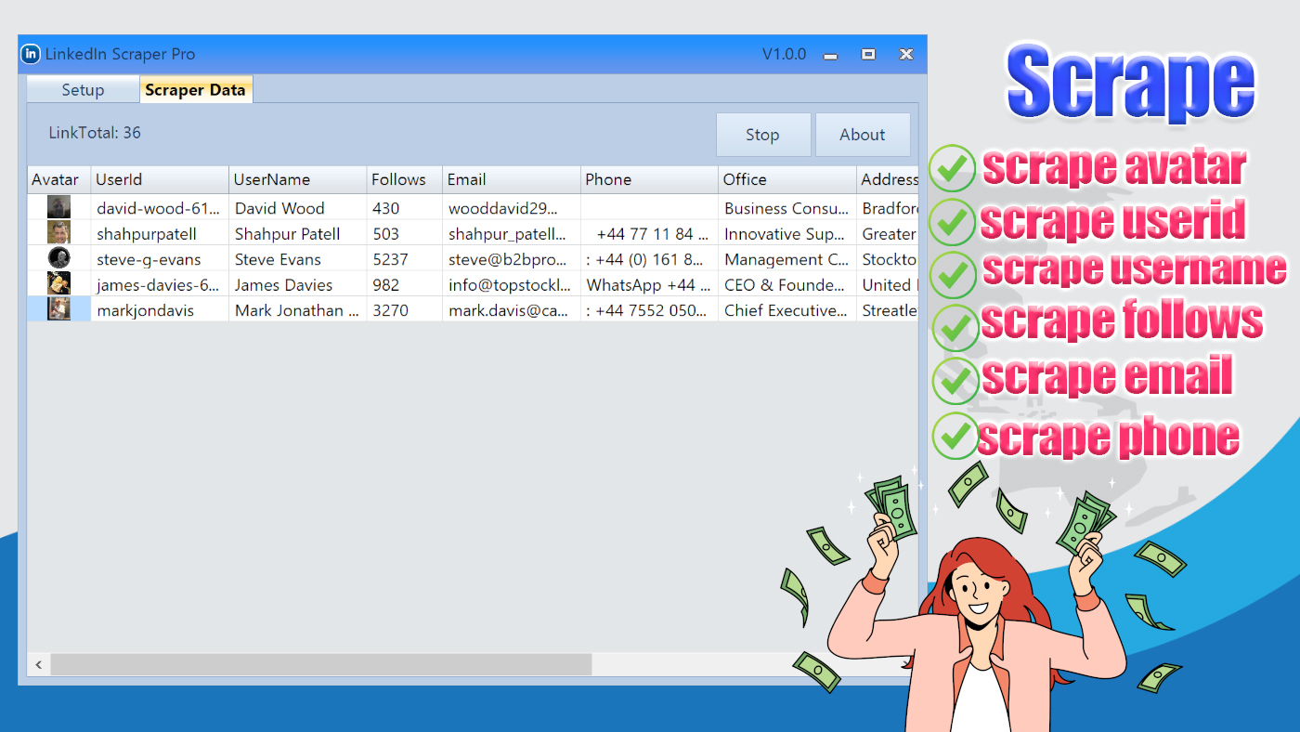Click the LinkTotal: 36 label

point(95,133)
